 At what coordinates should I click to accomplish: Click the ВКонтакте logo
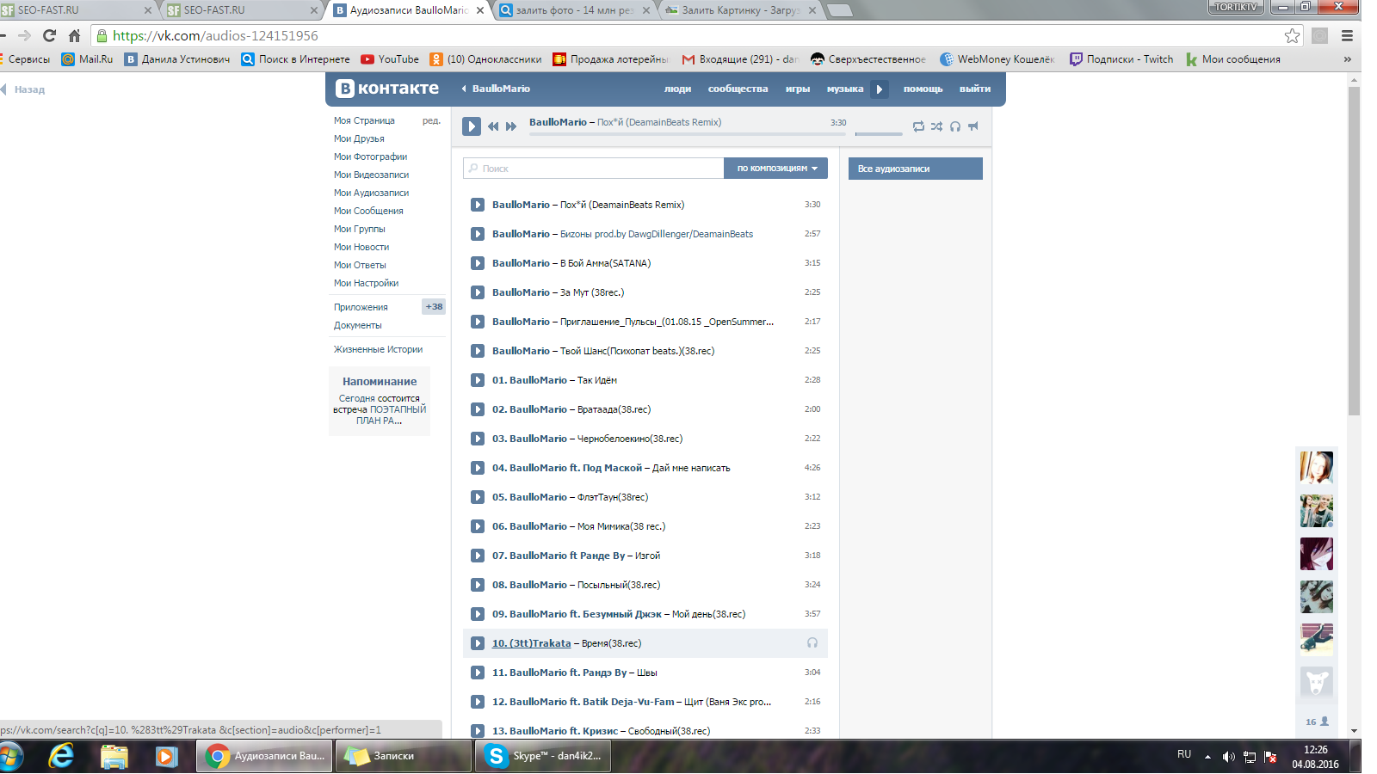coord(387,89)
